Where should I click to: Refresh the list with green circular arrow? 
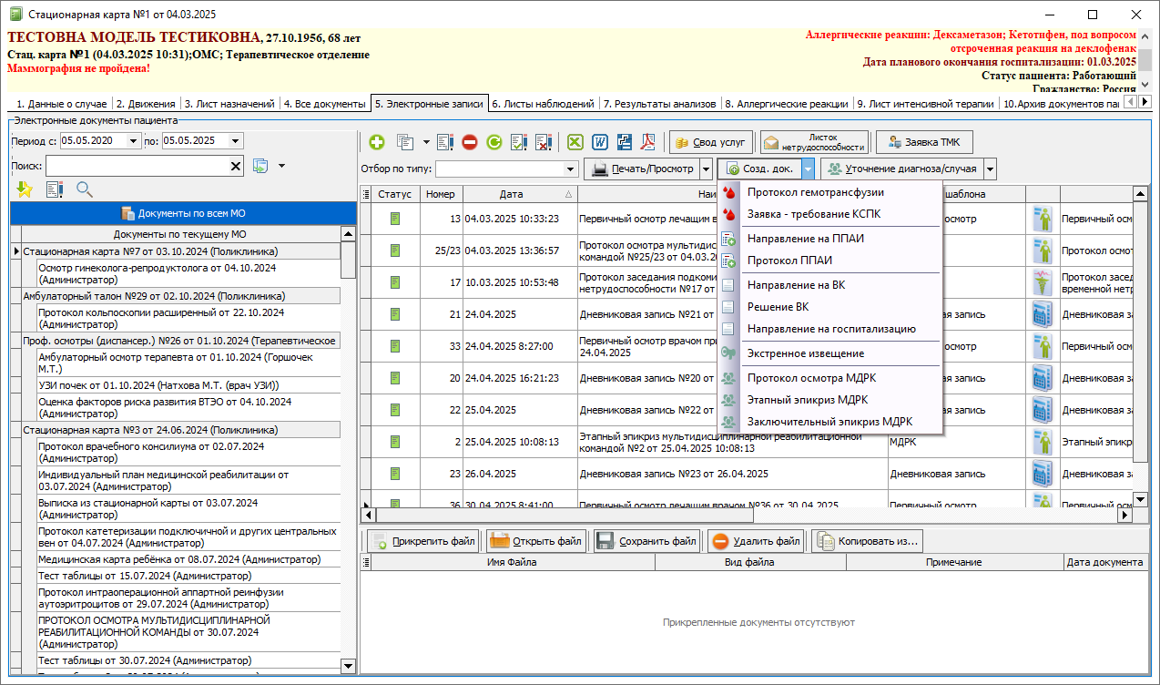(x=494, y=142)
